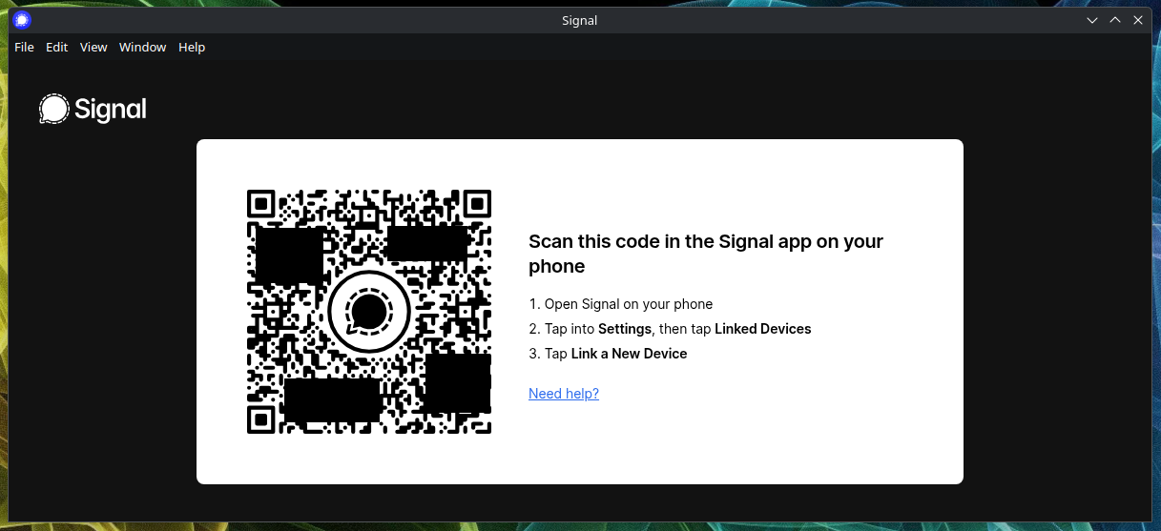Screen dimensions: 1161x531
Task: Click the step "Open Signal on your phone"
Action: click(621, 304)
